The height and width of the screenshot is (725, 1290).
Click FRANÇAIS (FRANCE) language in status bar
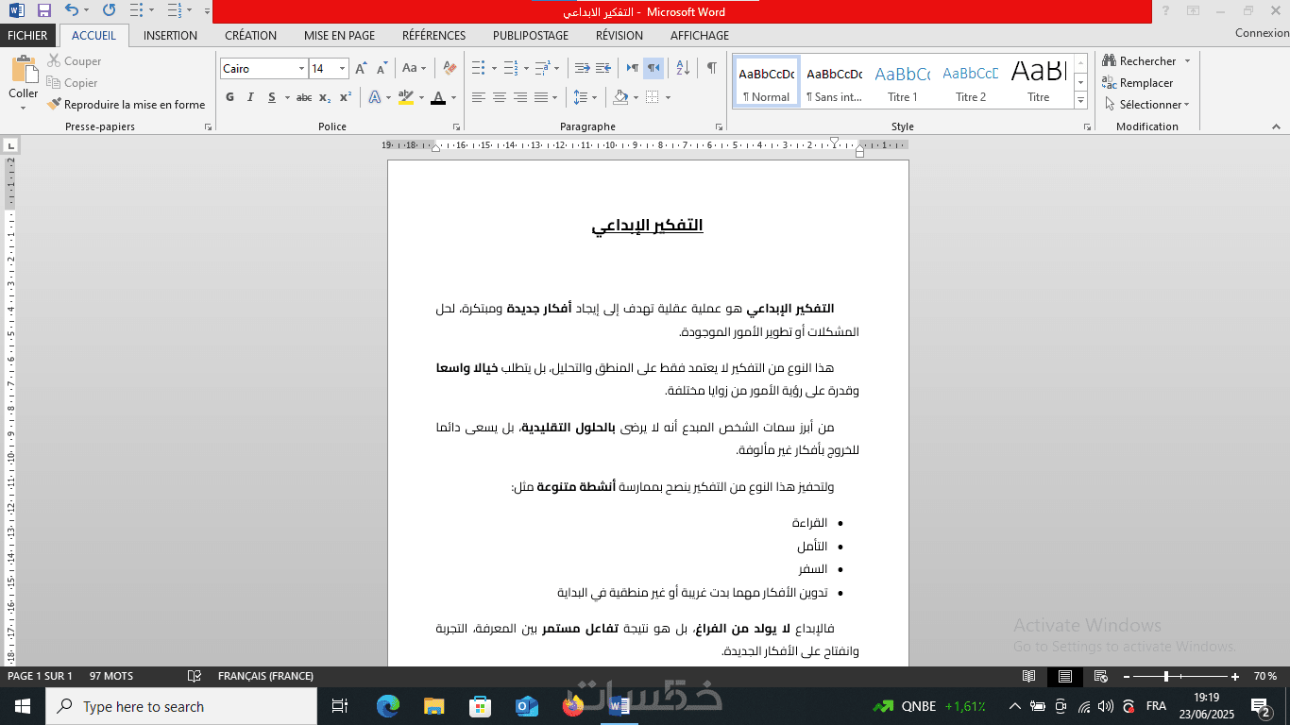pyautogui.click(x=265, y=676)
